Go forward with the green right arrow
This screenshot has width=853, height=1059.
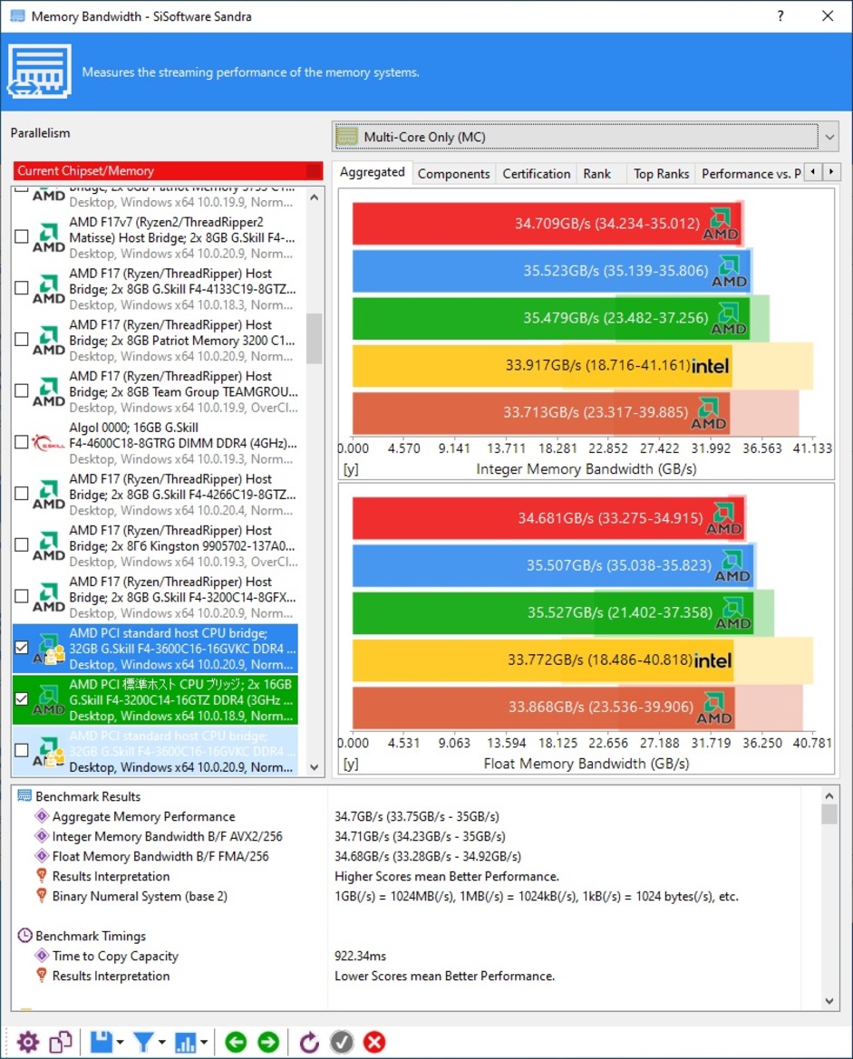(x=268, y=1042)
